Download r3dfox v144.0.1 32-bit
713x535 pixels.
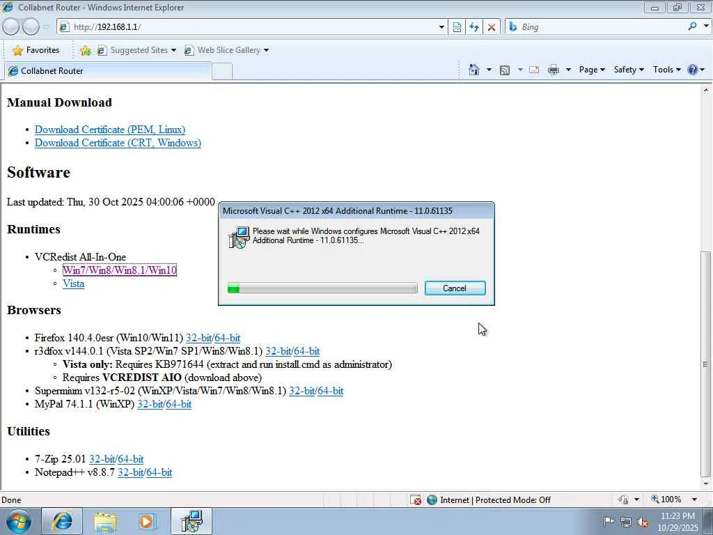[278, 351]
